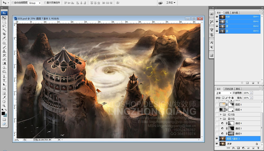264x151 pixels.
Task: Show the 曲线 4 layer visibility
Action: pos(217,123)
